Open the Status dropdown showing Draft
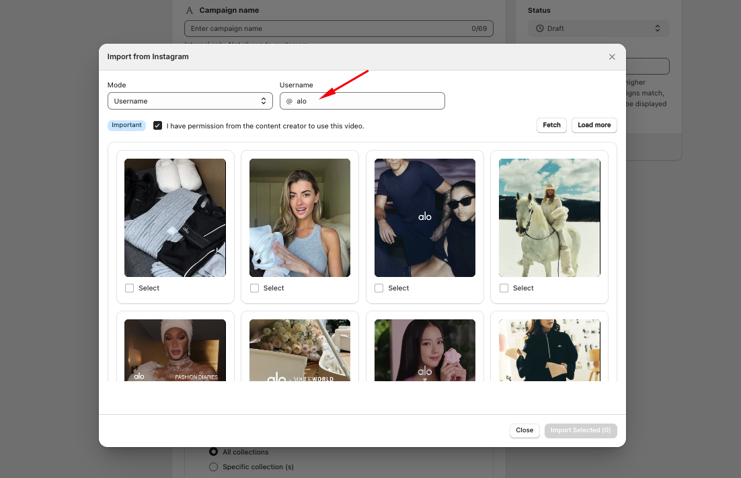 click(x=598, y=28)
